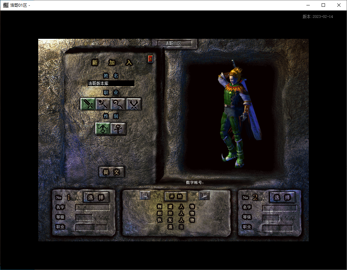This screenshot has width=347, height=270.
Task: Choose 退出 to exit
Action: 176,227
